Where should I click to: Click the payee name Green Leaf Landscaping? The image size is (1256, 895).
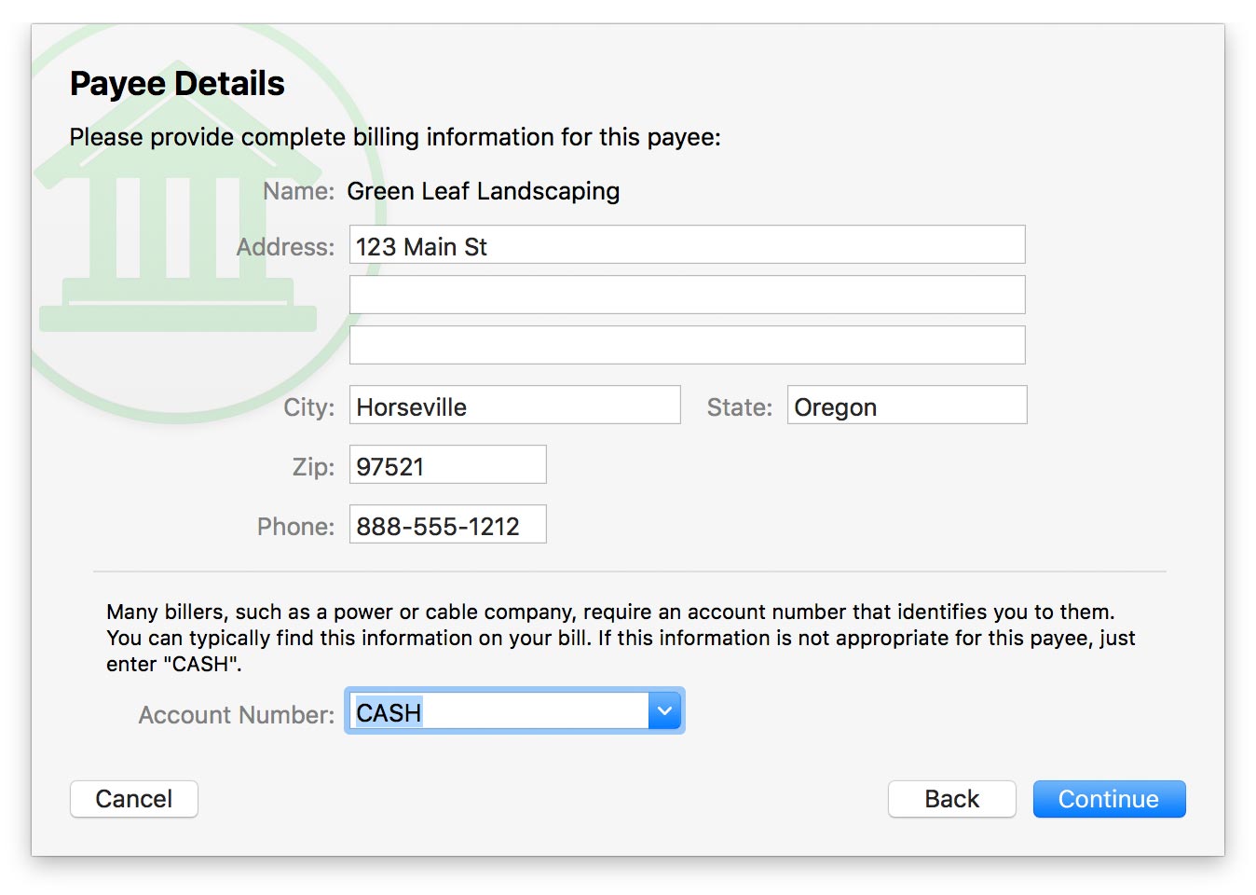[x=483, y=191]
